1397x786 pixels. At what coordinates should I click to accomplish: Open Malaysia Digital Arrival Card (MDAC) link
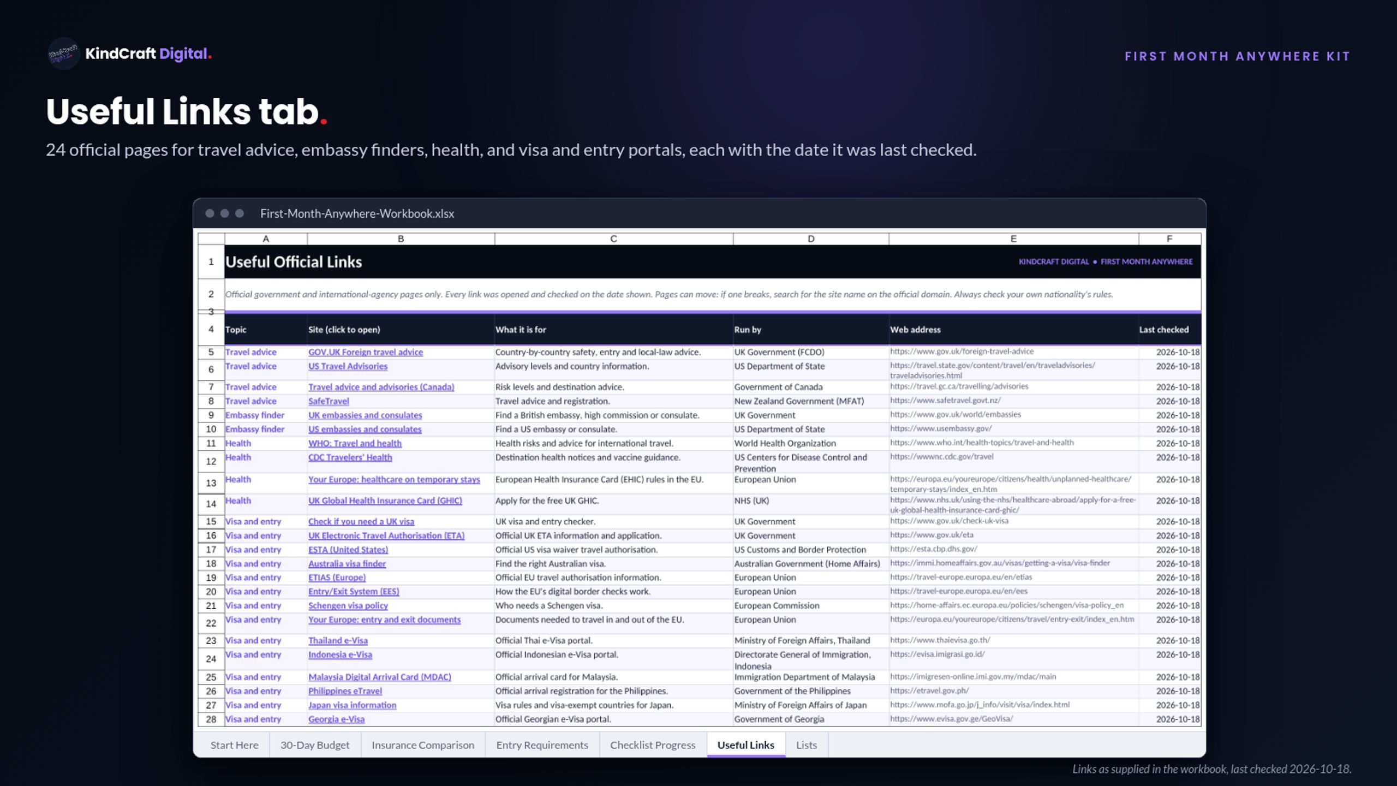(379, 677)
